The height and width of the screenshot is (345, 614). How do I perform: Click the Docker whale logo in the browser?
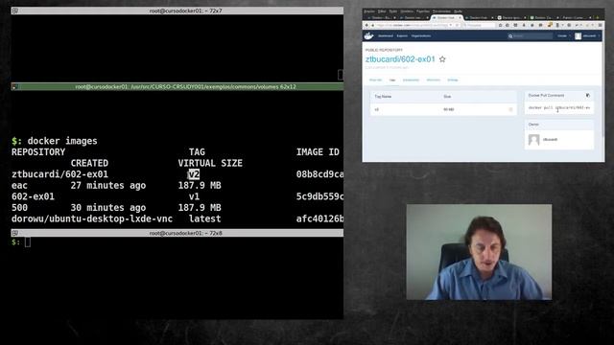coord(368,36)
